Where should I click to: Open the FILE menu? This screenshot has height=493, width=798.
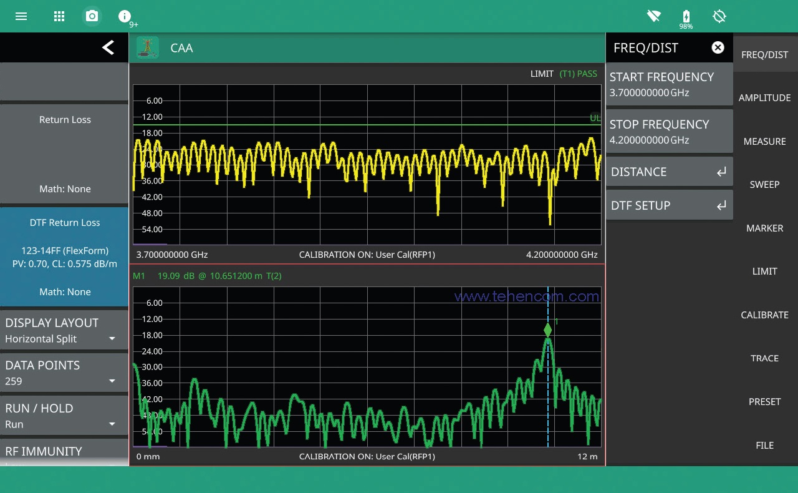click(x=765, y=446)
